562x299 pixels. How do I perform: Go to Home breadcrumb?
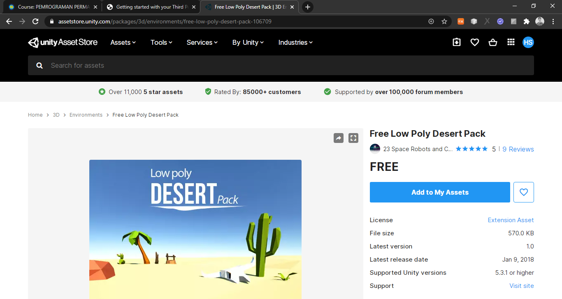click(x=35, y=115)
